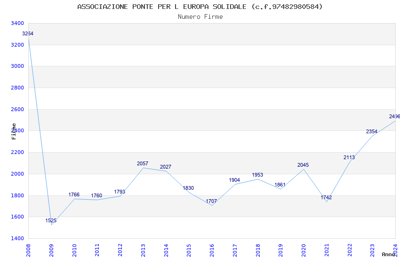
Task: Select the 1600 y-axis tick label
Action: coord(17,217)
